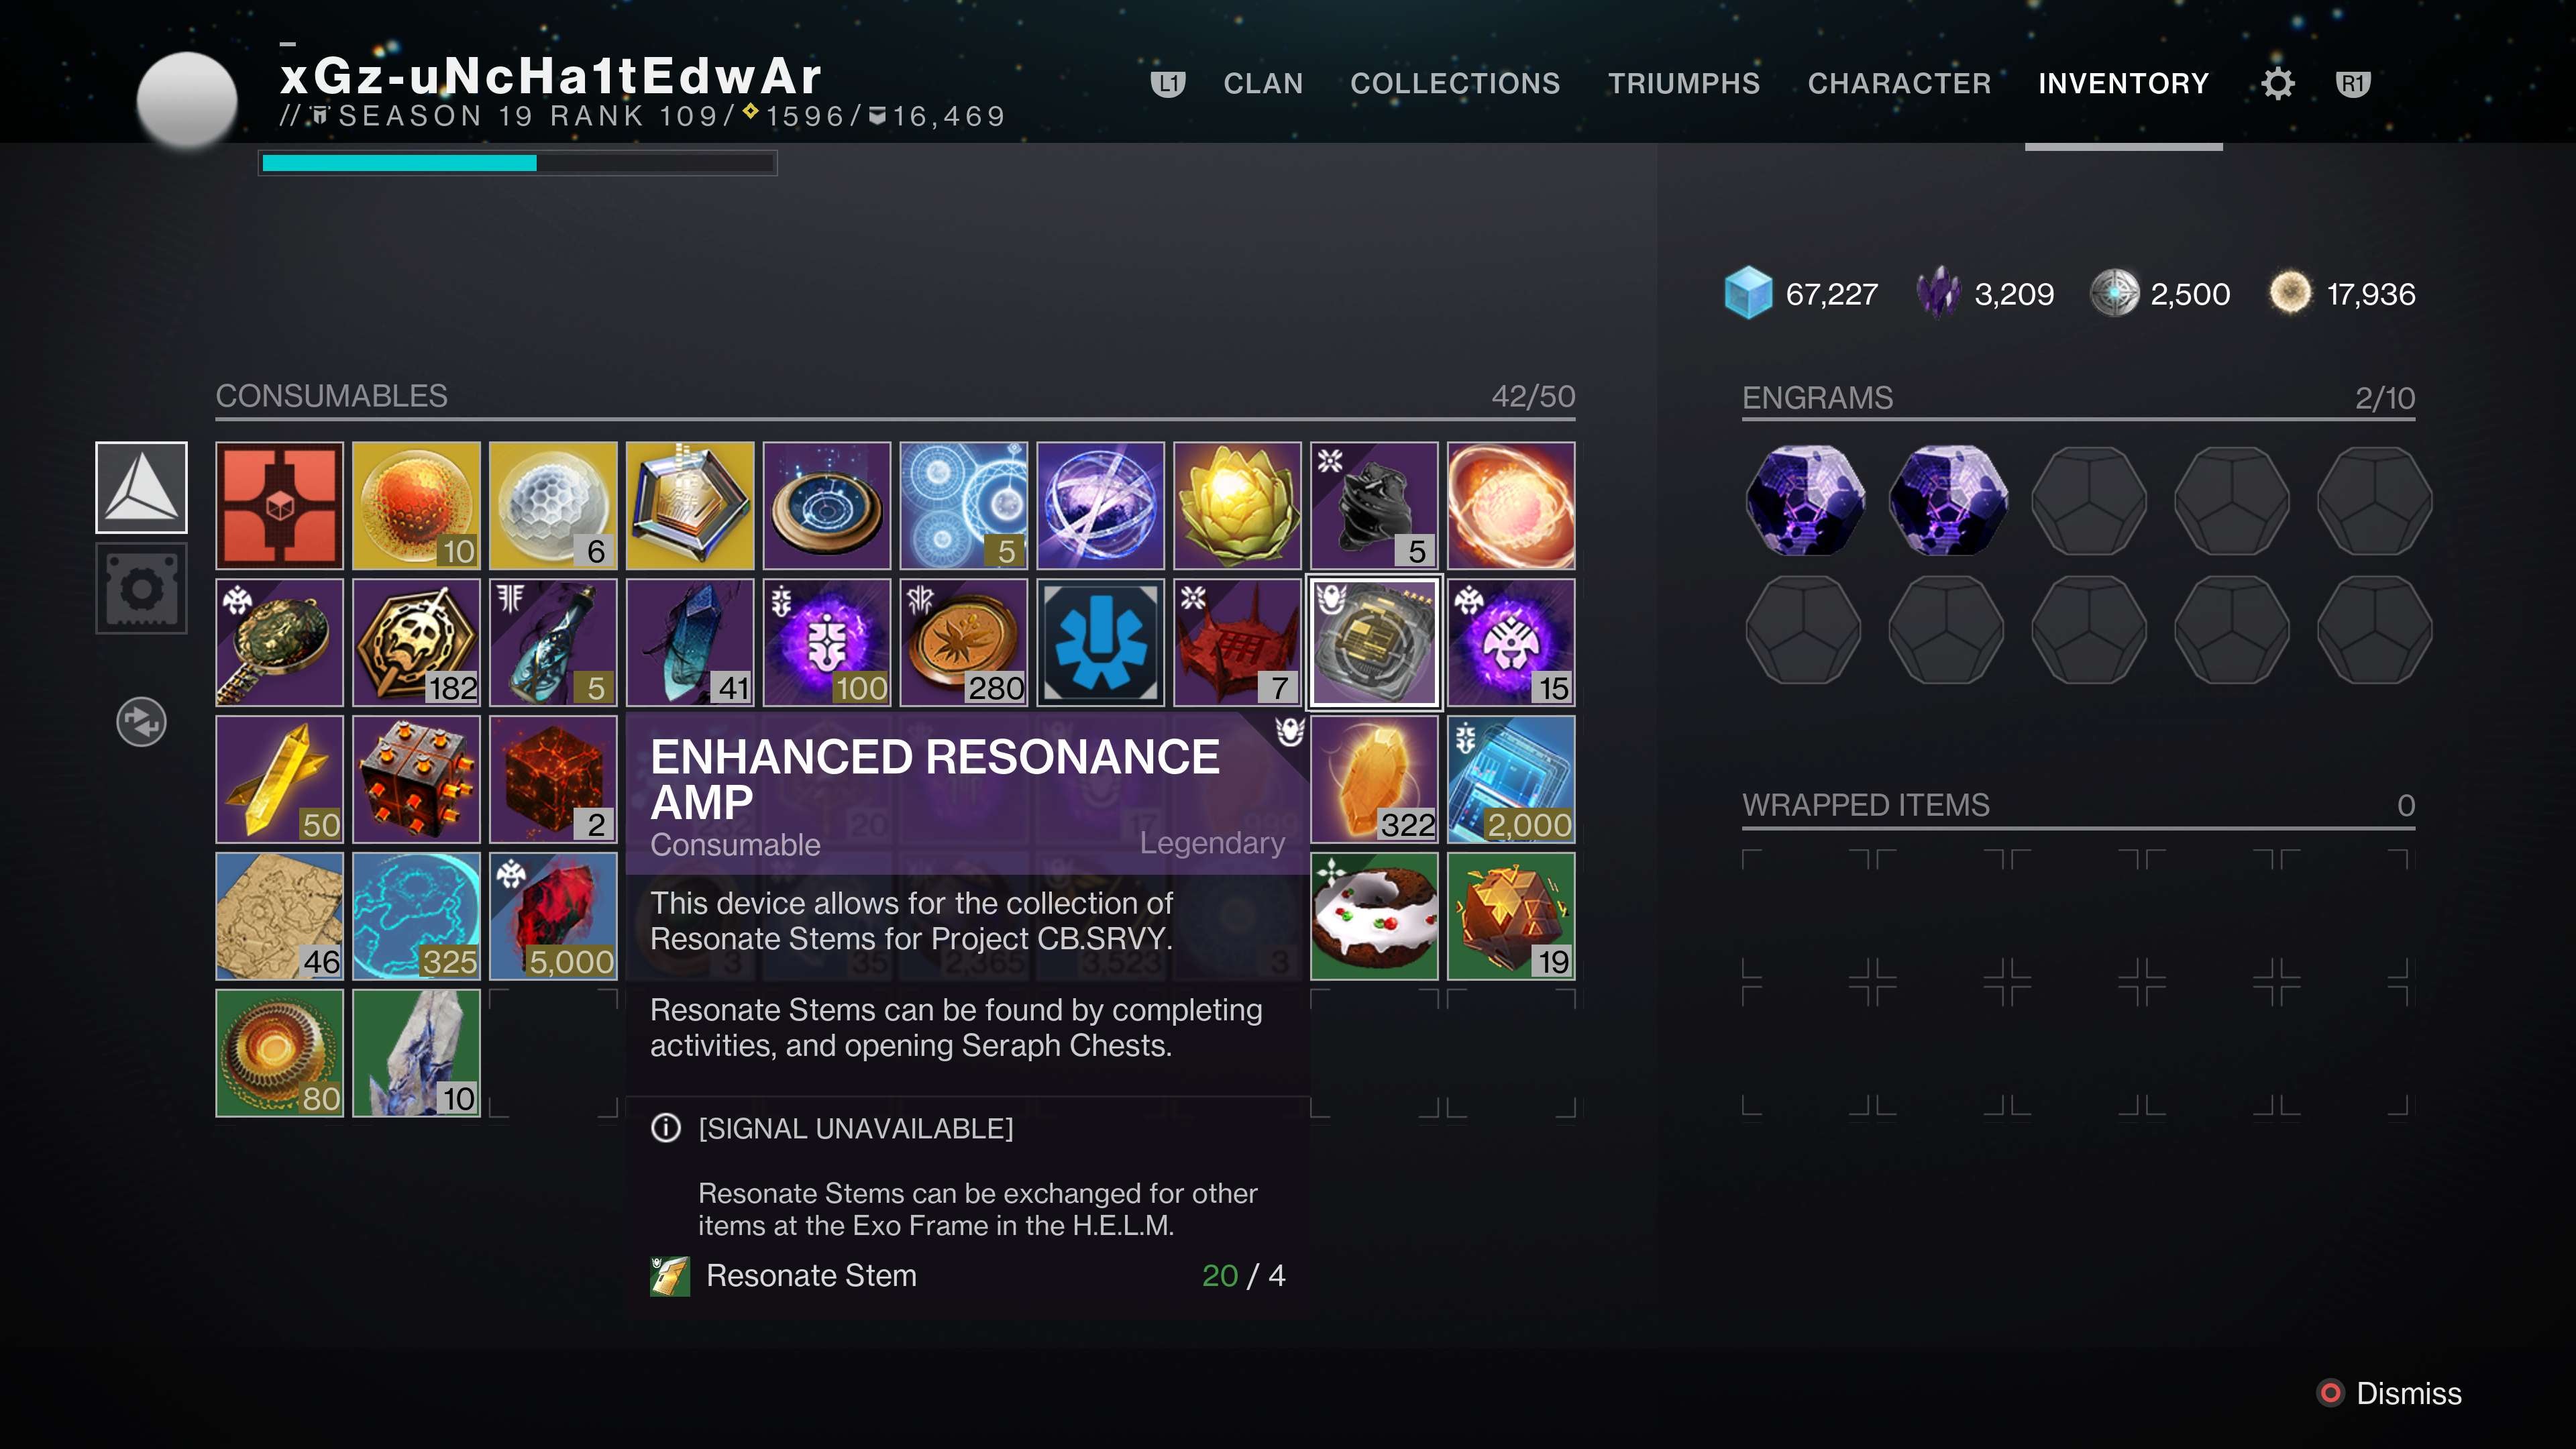Viewport: 2576px width, 1449px height.
Task: Click the season rank progress bar
Action: coord(518,163)
